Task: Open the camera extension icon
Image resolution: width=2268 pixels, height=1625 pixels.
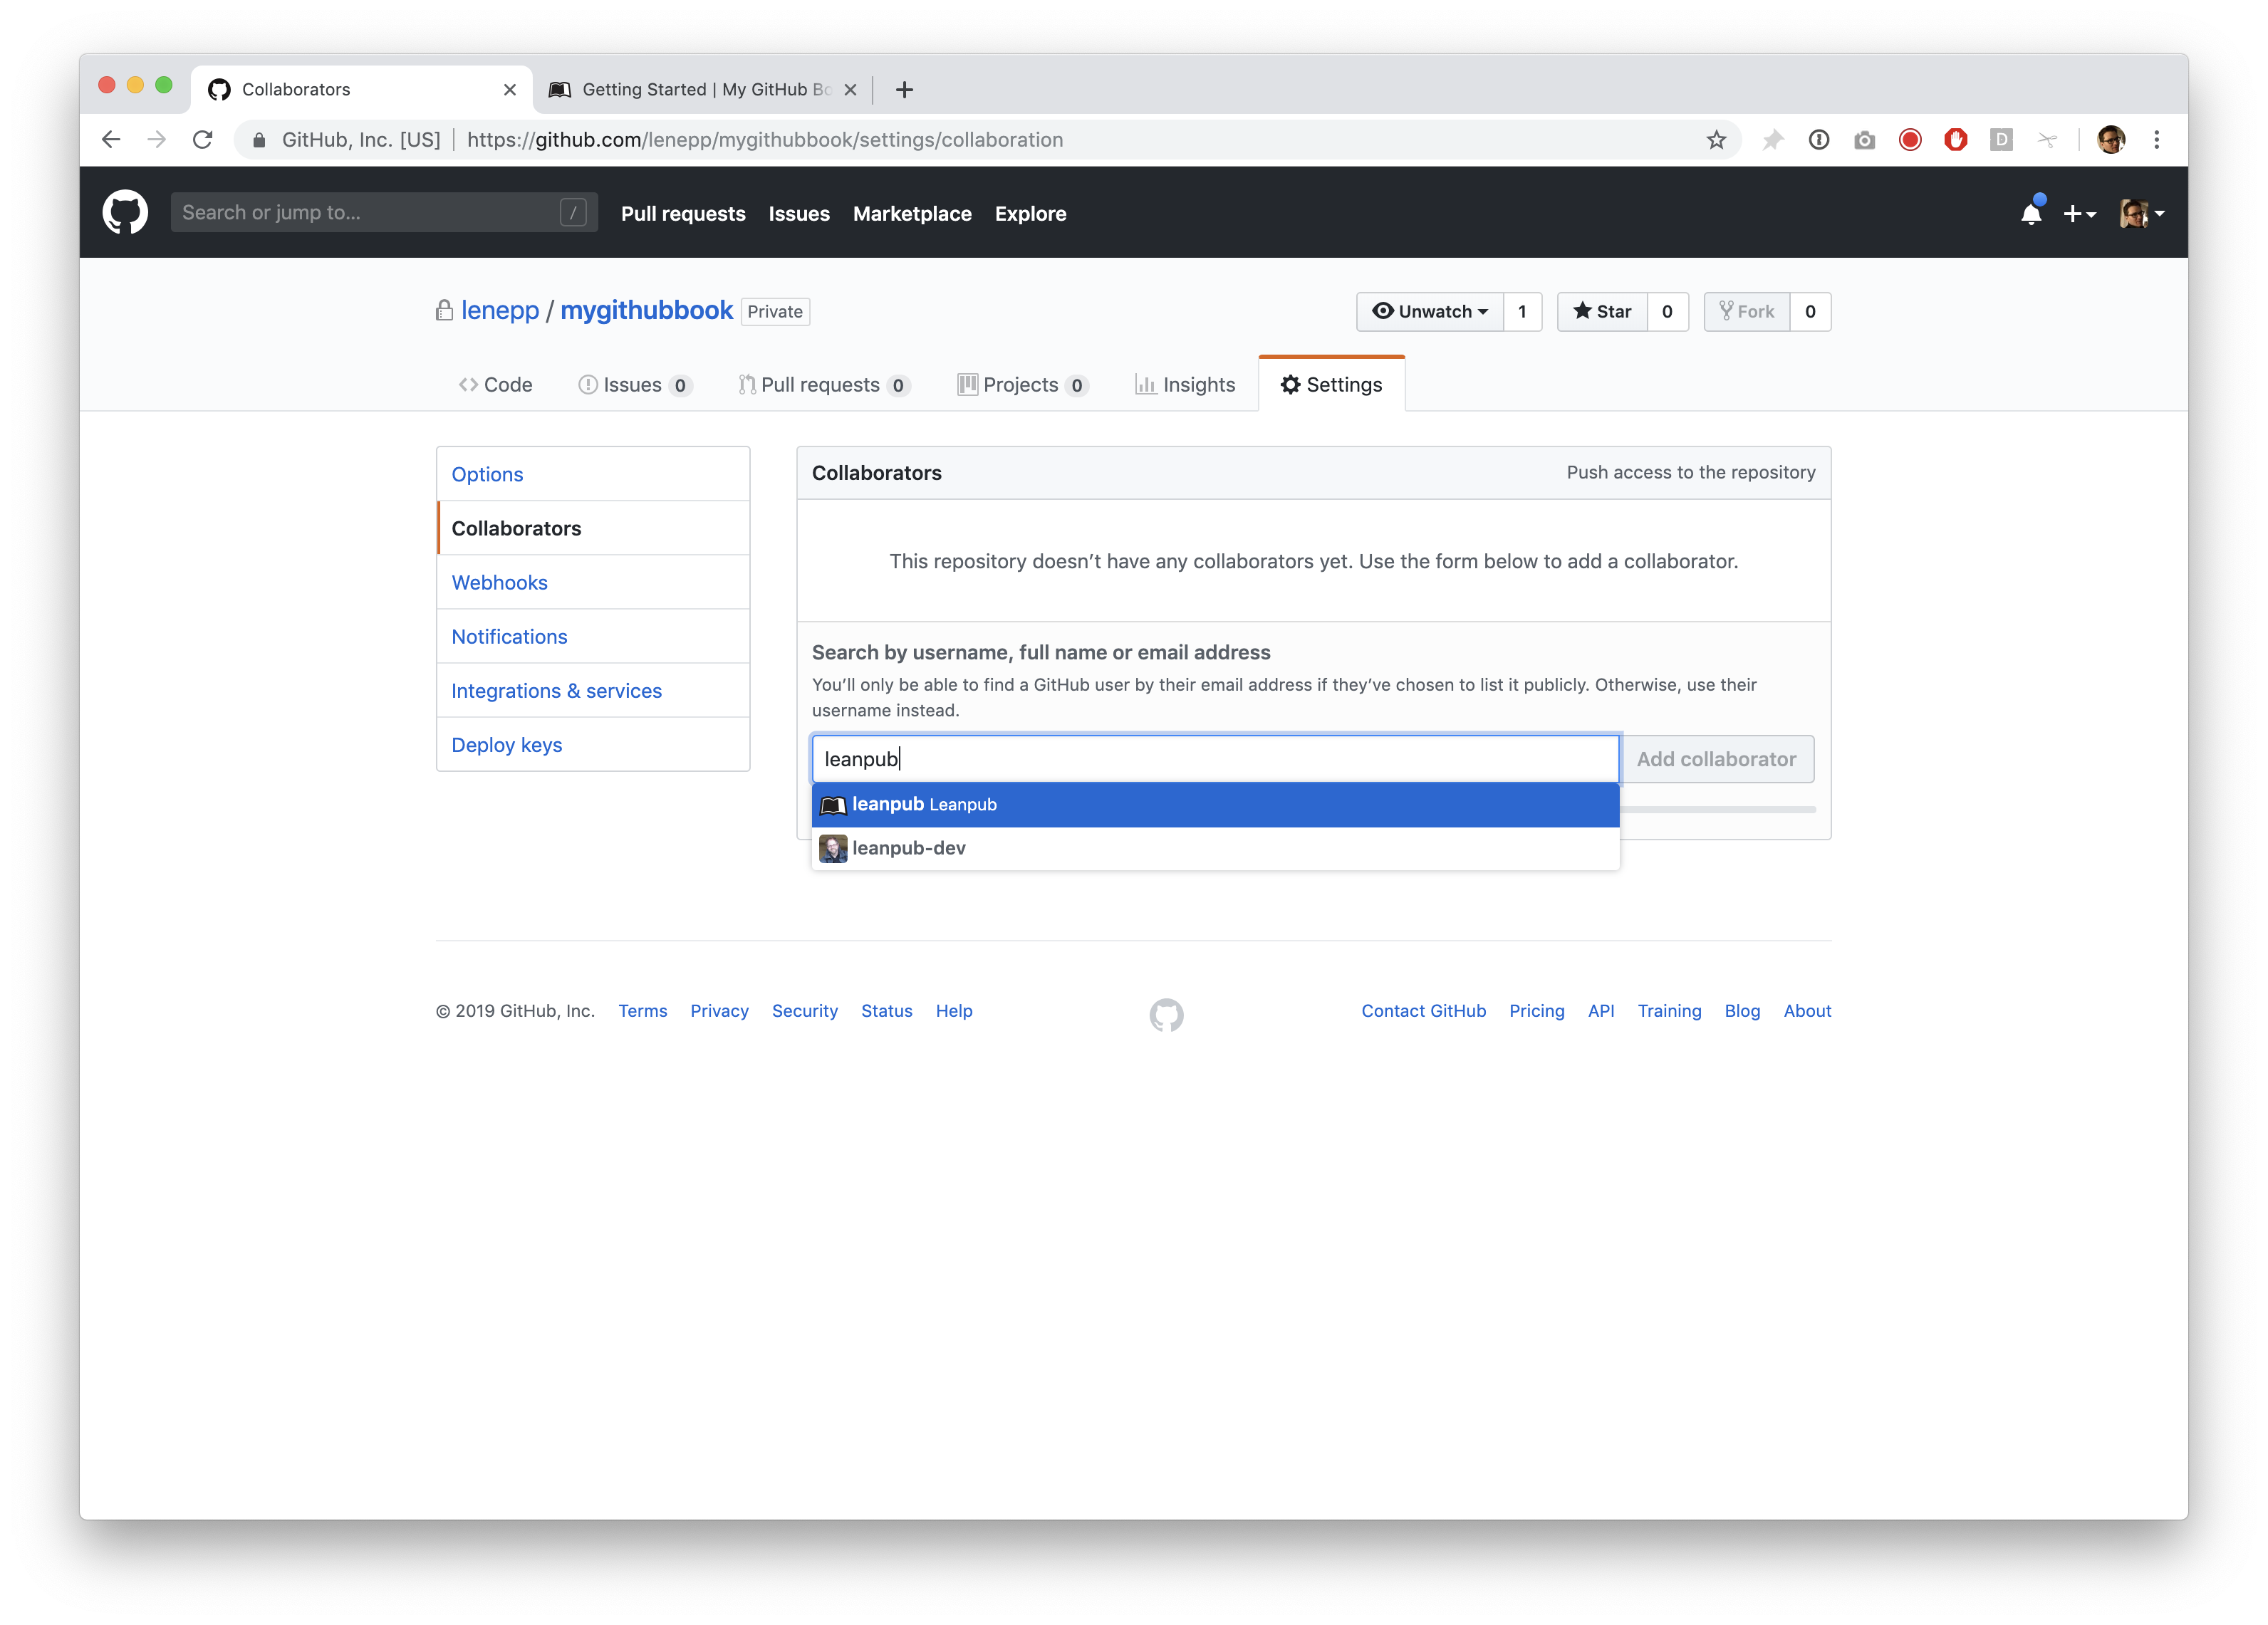Action: pyautogui.click(x=1864, y=140)
